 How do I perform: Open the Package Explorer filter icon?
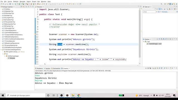coord(26,7)
